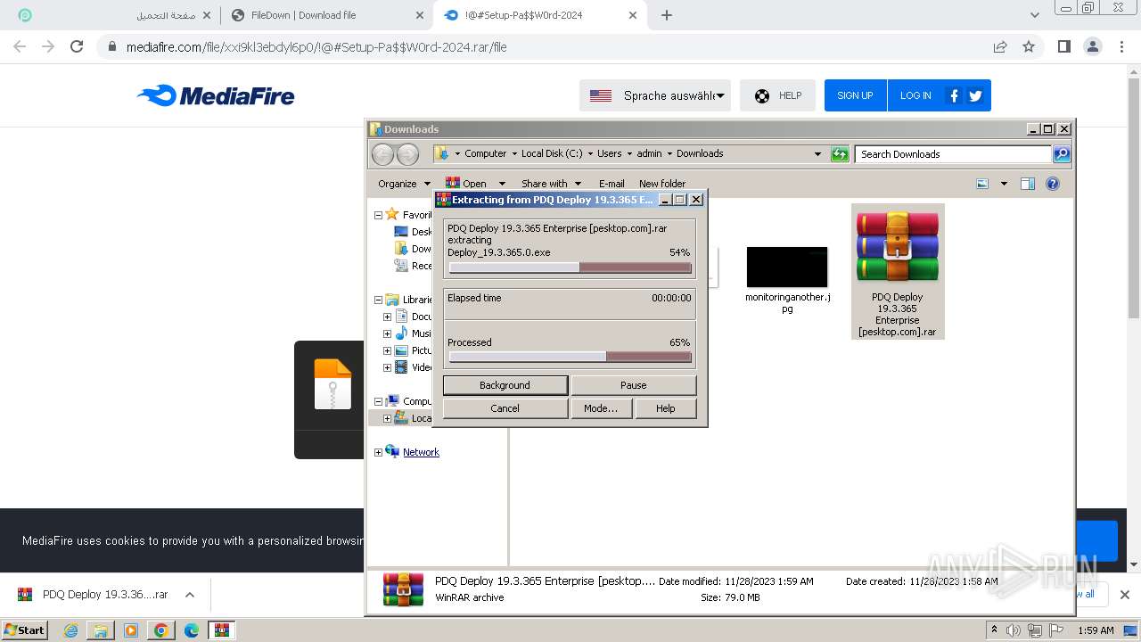Viewport: 1141px width, 642px height.
Task: Collapse the Libraries tree group
Action: pos(378,300)
